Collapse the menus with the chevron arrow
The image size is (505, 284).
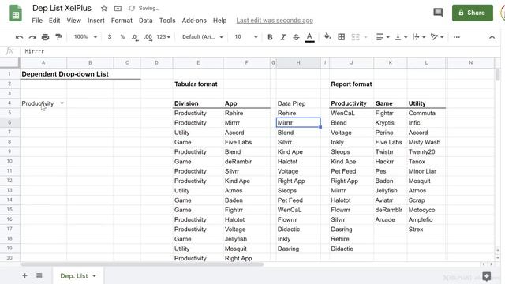point(492,37)
